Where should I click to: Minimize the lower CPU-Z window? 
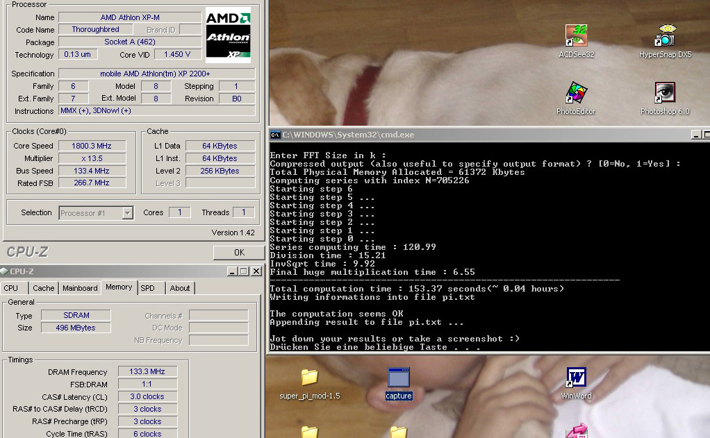(232, 271)
